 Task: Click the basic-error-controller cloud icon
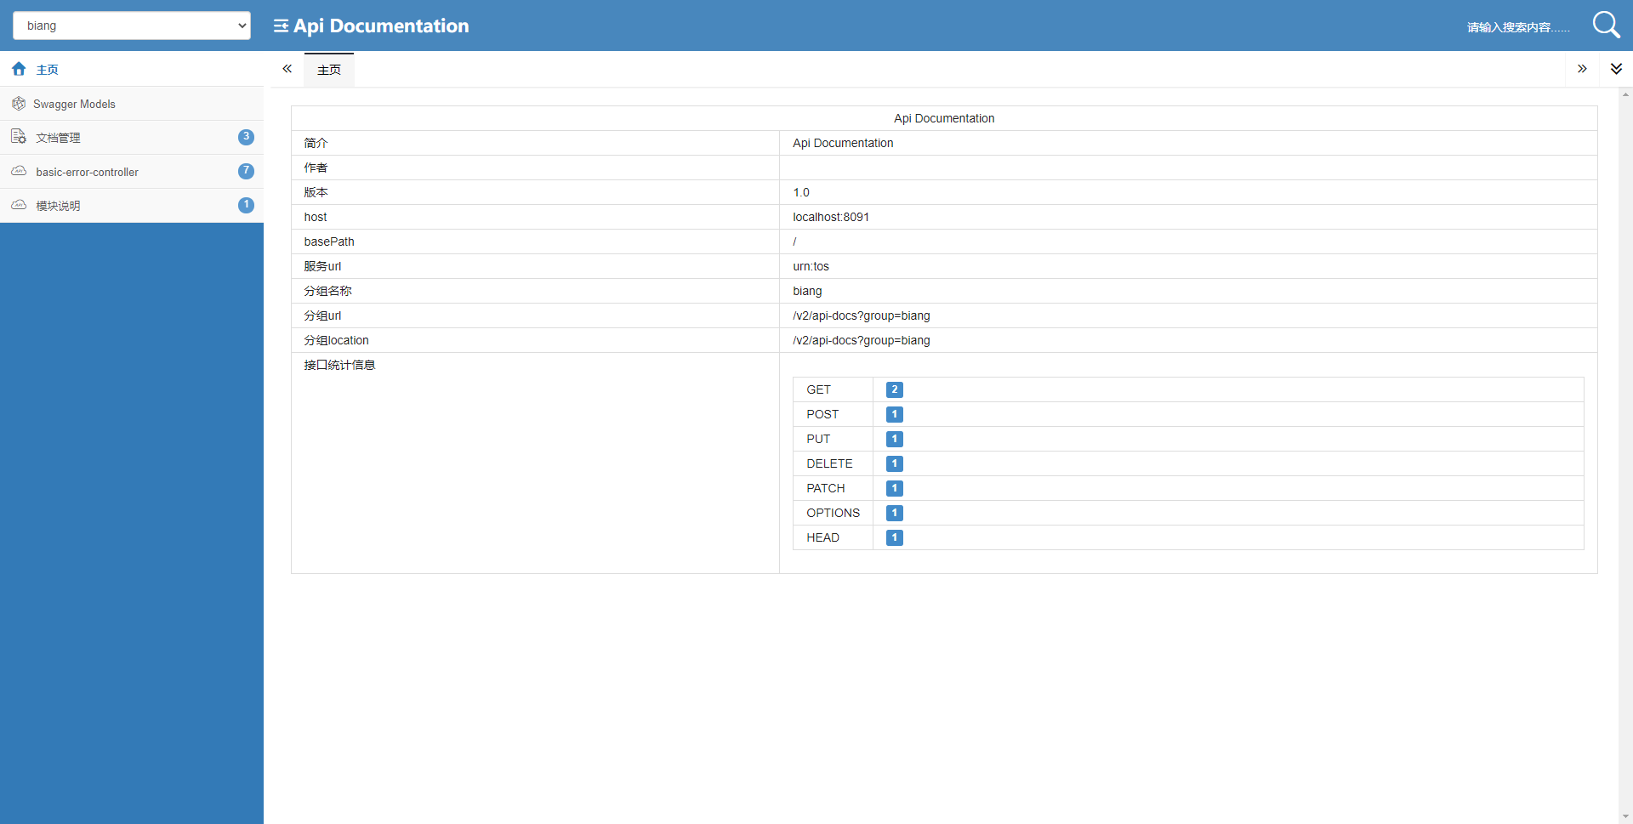[19, 171]
